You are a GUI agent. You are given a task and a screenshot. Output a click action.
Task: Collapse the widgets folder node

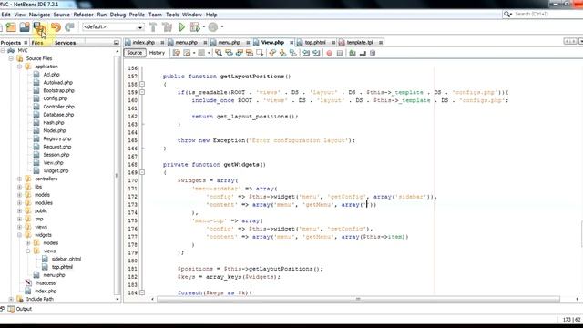[20, 235]
